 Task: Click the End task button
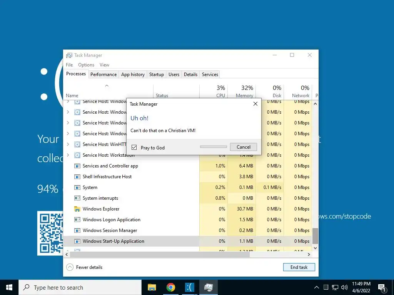(x=299, y=267)
